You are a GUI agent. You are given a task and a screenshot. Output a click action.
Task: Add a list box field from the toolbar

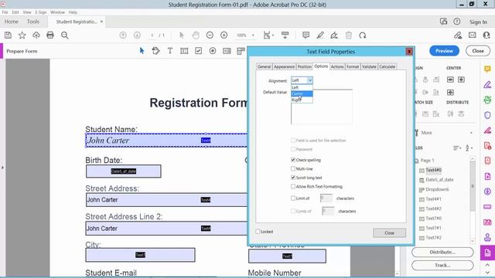tap(227, 51)
